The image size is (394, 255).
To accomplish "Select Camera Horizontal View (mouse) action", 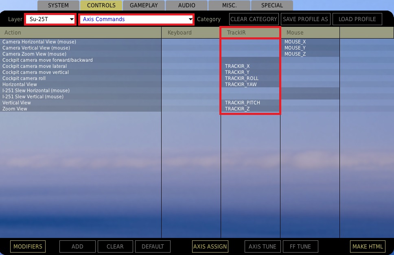I will coord(81,42).
